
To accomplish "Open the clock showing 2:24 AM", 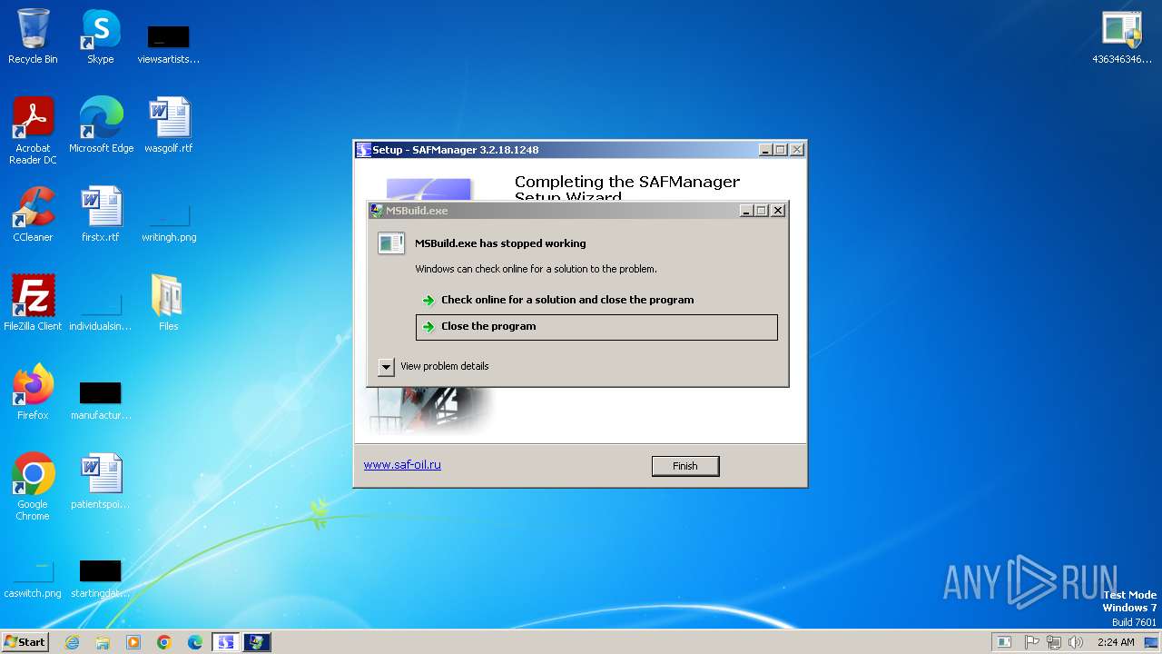I will coord(1116,642).
